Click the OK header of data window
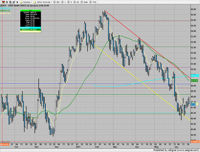Image resolution: width=200 pixels, height=152 pixels. 31,11
